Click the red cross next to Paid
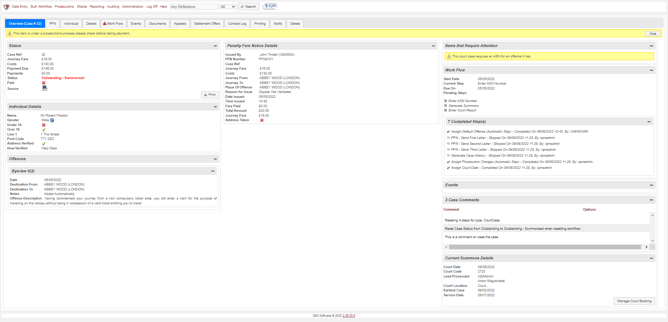This screenshot has height=322, width=668. point(44,83)
